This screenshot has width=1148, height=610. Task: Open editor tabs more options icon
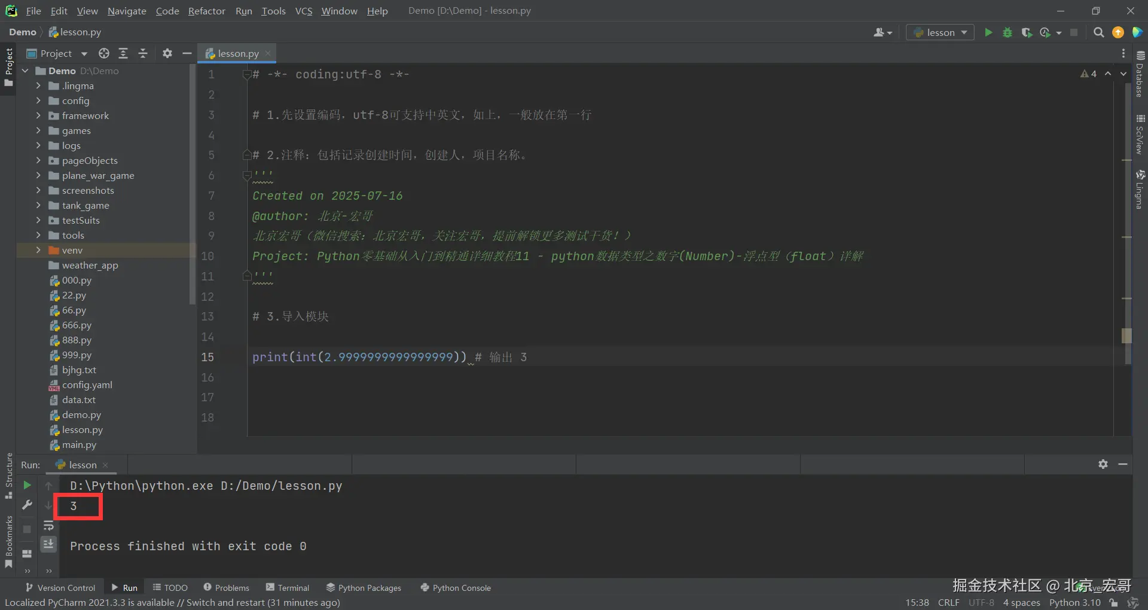[x=1123, y=53]
